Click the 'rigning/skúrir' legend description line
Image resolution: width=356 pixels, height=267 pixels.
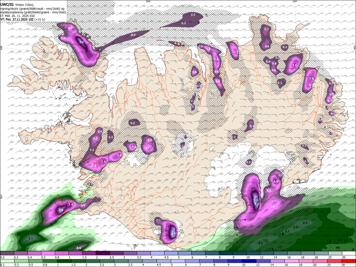[32, 8]
